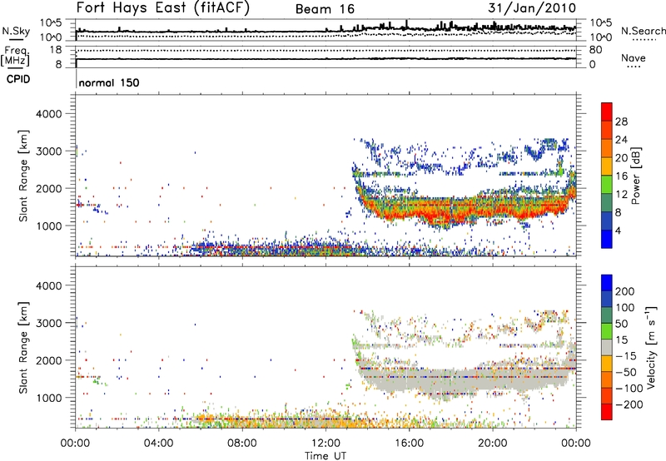Image resolution: width=666 pixels, height=461 pixels.
Task: Pick the red bottom segment of Velocity colorbar
Action: pyautogui.click(x=607, y=412)
